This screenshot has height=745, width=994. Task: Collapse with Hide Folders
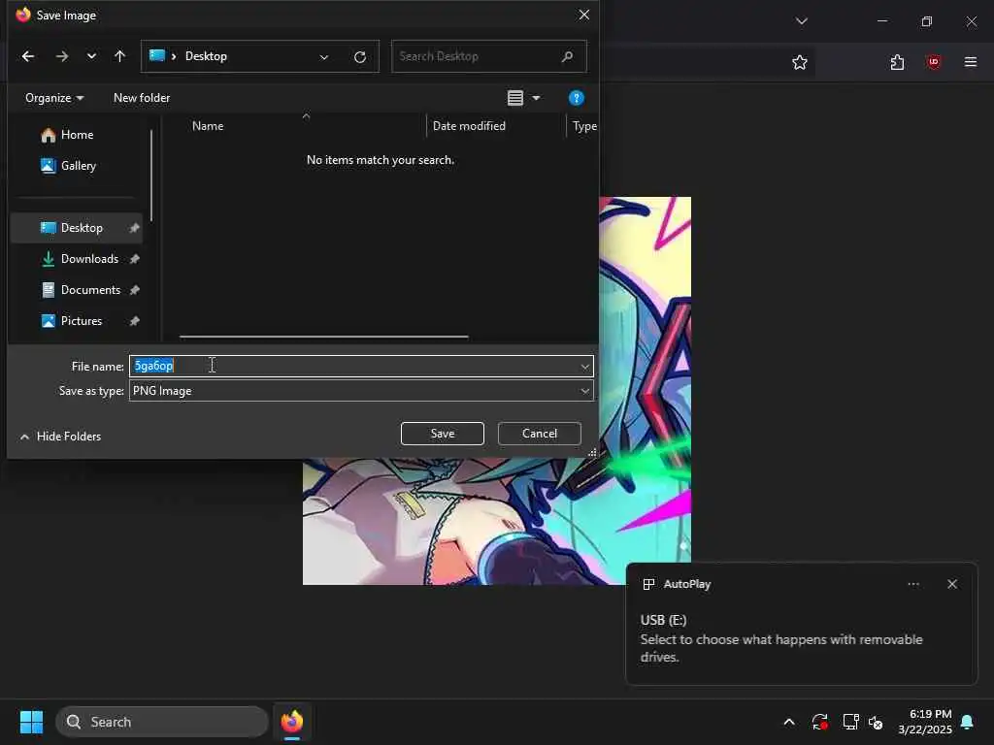pos(61,437)
